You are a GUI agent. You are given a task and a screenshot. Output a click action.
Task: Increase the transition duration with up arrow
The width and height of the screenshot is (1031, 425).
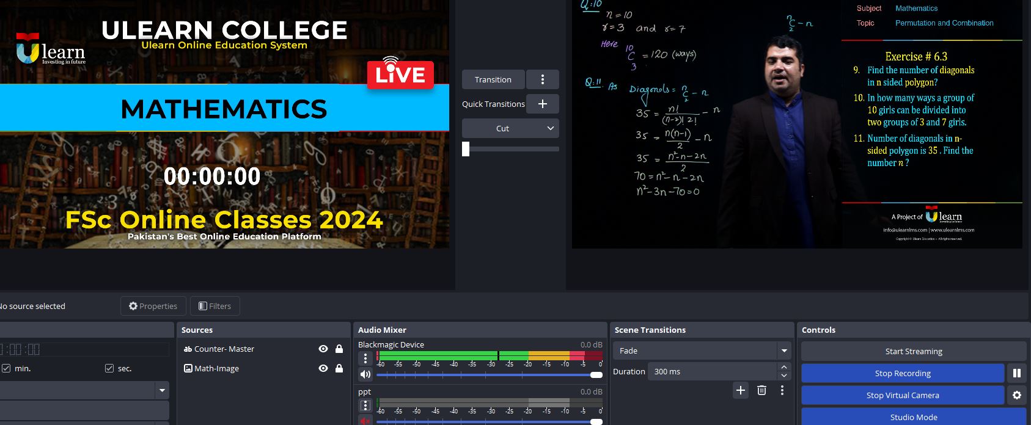[784, 367]
